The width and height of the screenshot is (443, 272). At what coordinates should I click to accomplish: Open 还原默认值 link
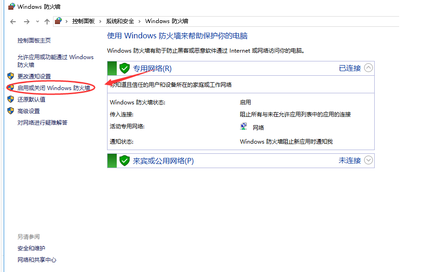(x=31, y=99)
